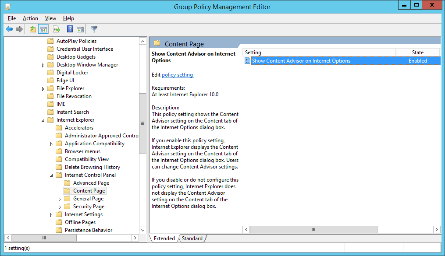
Task: Open the Help question-mark toolbar icon
Action: pos(70,29)
